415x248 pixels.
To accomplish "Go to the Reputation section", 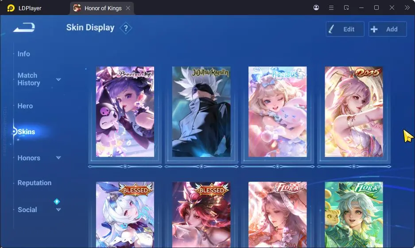I will 35,183.
